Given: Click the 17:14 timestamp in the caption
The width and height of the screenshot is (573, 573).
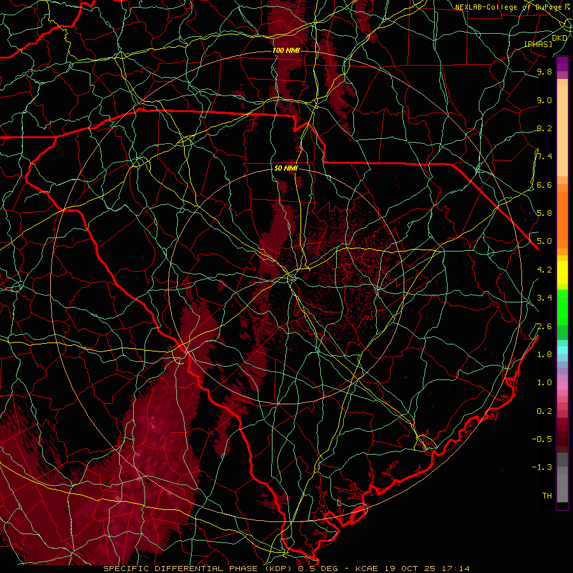Looking at the screenshot, I should tap(455, 569).
